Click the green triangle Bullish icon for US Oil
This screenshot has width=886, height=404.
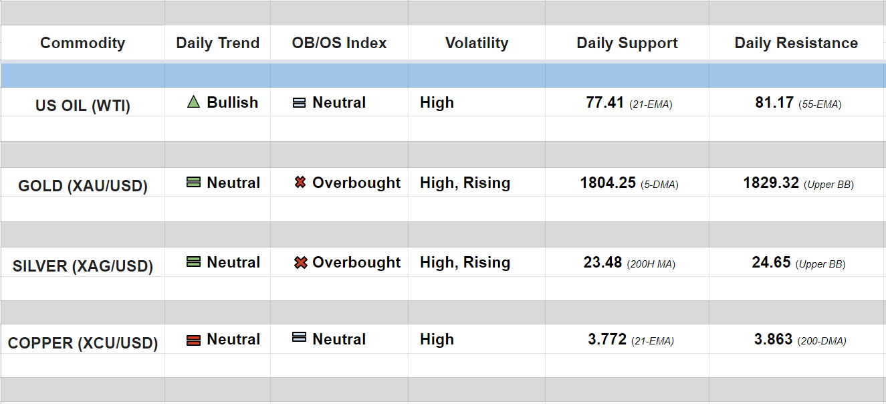[x=193, y=102]
